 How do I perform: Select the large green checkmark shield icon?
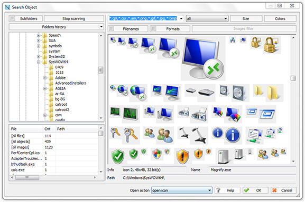118,156
